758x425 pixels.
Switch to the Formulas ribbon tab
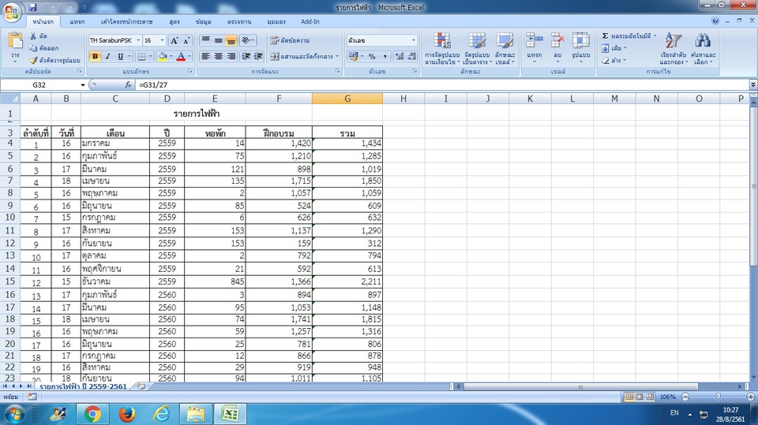coord(174,22)
